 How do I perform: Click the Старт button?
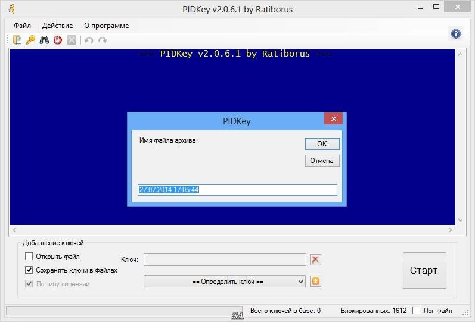pos(424,270)
